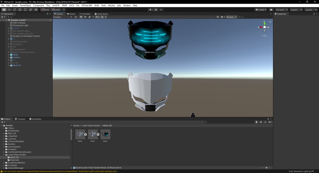Click the warning icon in the status bar
This screenshot has height=173, width=319.
2,171
